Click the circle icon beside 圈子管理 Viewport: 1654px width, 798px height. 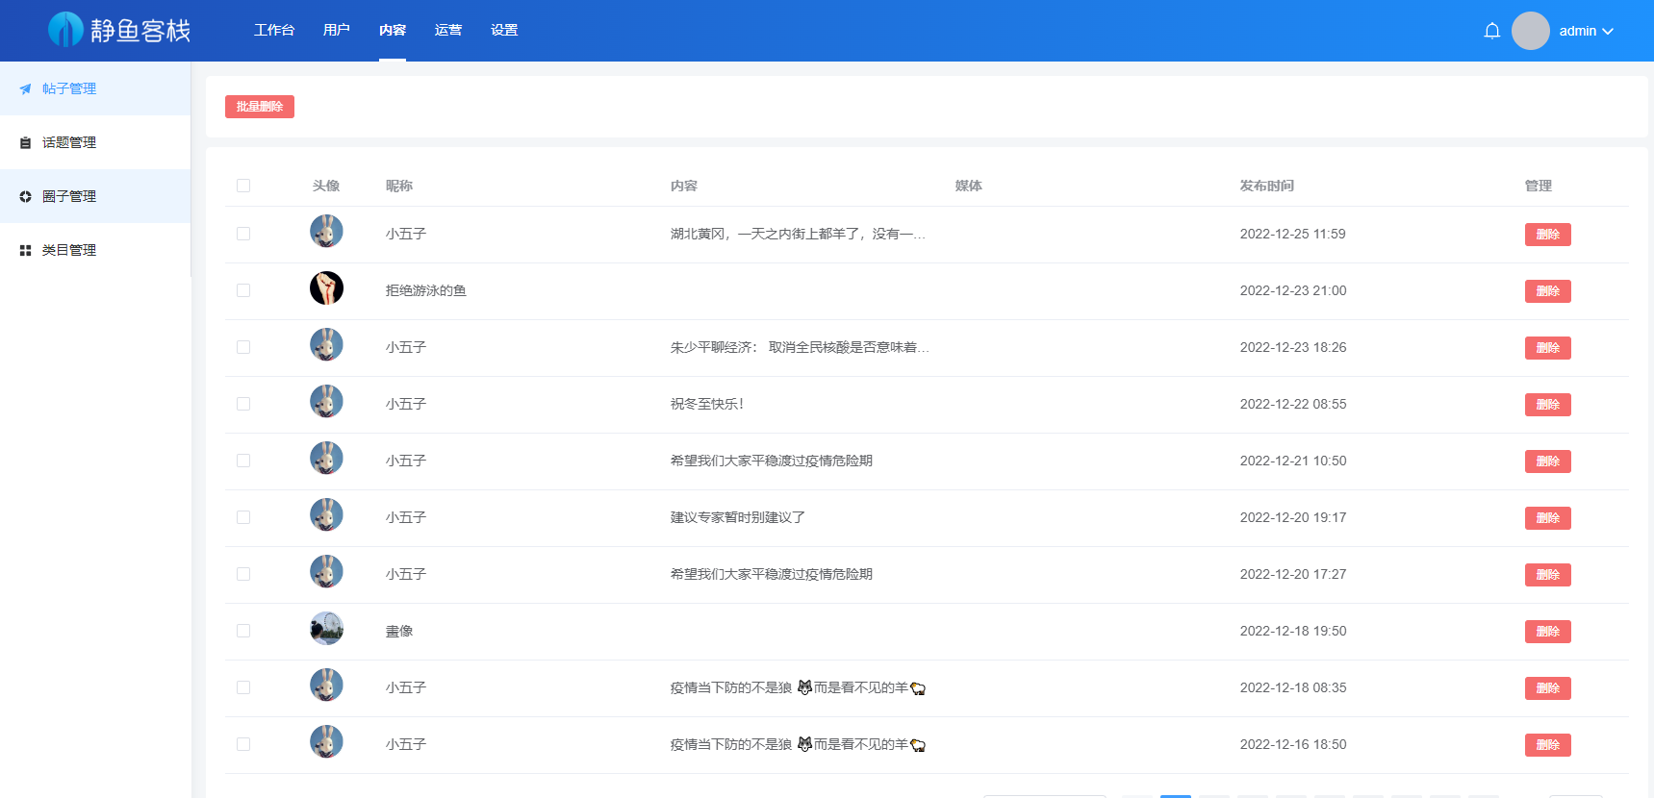pos(26,196)
